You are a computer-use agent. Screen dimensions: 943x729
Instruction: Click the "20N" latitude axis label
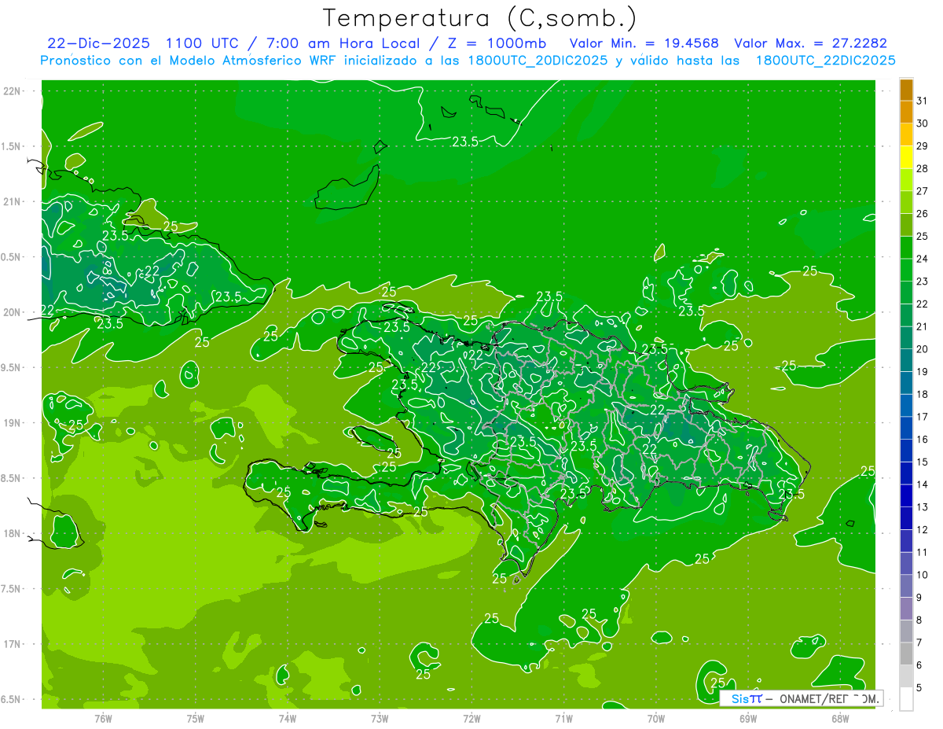(13, 312)
